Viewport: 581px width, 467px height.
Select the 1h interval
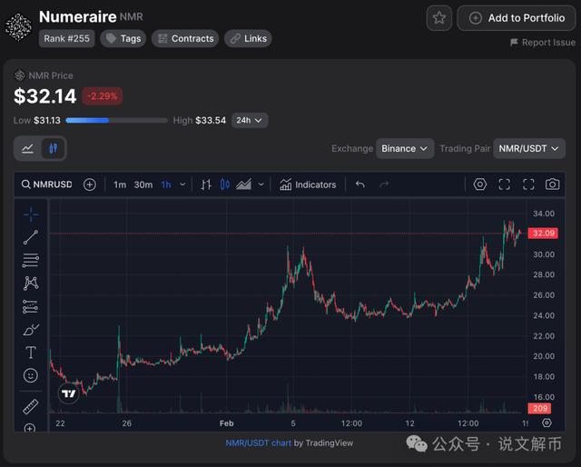click(166, 184)
